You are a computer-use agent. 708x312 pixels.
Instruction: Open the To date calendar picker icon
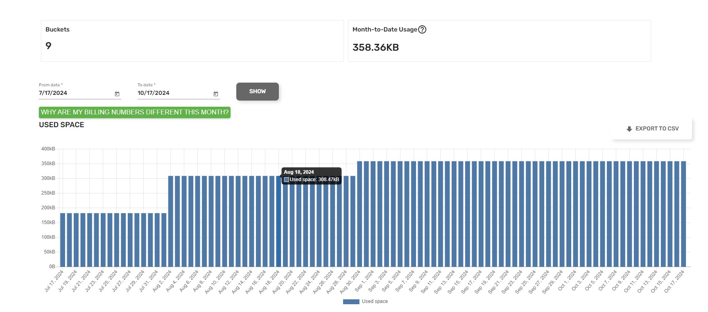click(216, 94)
